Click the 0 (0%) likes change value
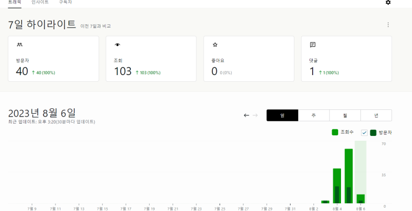Screen dimensions: 412x211 tap(226, 73)
